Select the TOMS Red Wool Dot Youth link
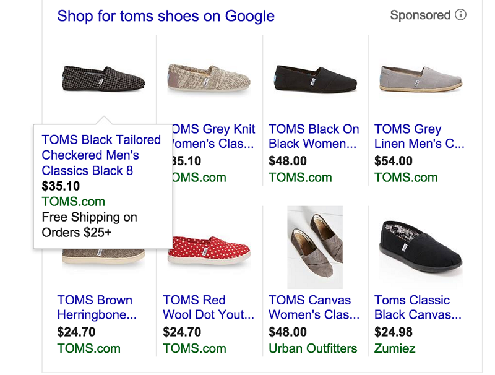This screenshot has width=495, height=375. (209, 308)
